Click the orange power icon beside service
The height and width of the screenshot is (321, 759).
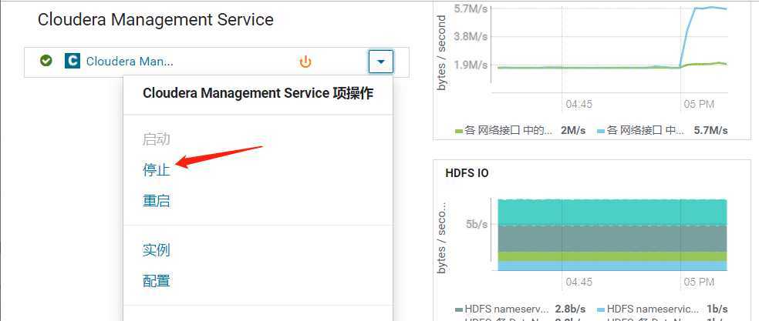[x=305, y=62]
